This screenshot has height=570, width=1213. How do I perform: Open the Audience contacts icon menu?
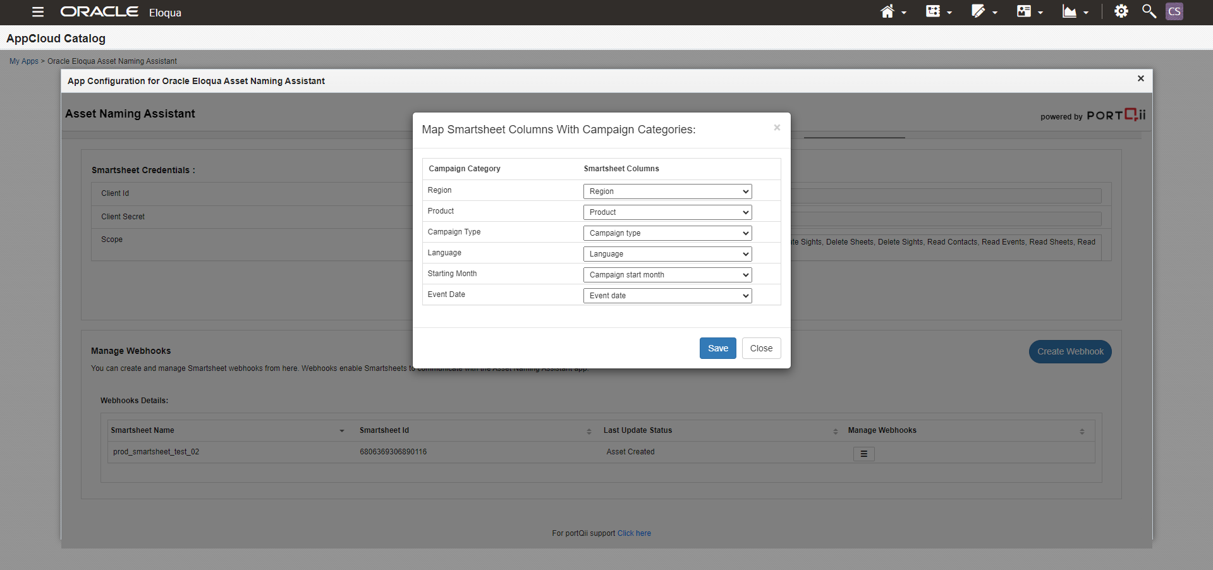click(1024, 12)
